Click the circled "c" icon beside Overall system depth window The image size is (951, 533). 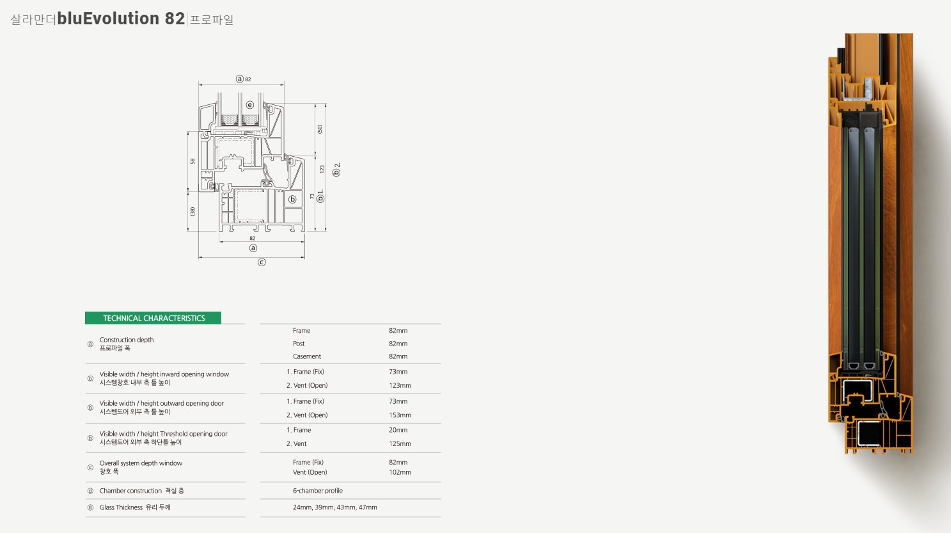[x=90, y=468]
